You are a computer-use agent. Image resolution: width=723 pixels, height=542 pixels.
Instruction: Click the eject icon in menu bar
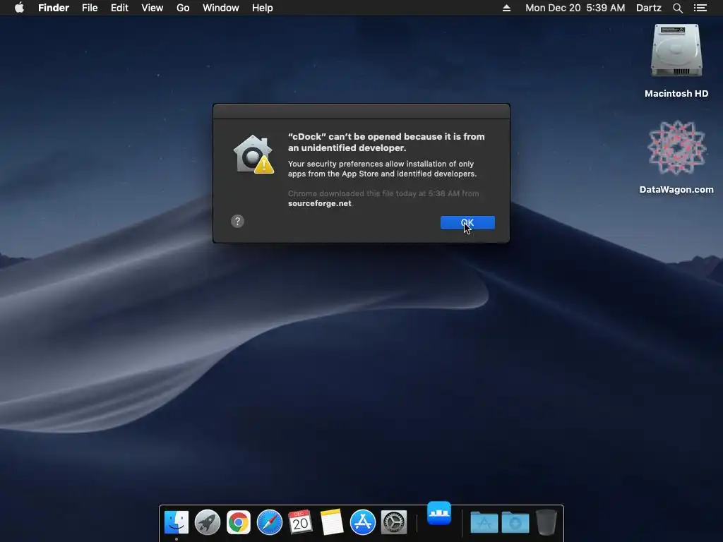point(506,8)
